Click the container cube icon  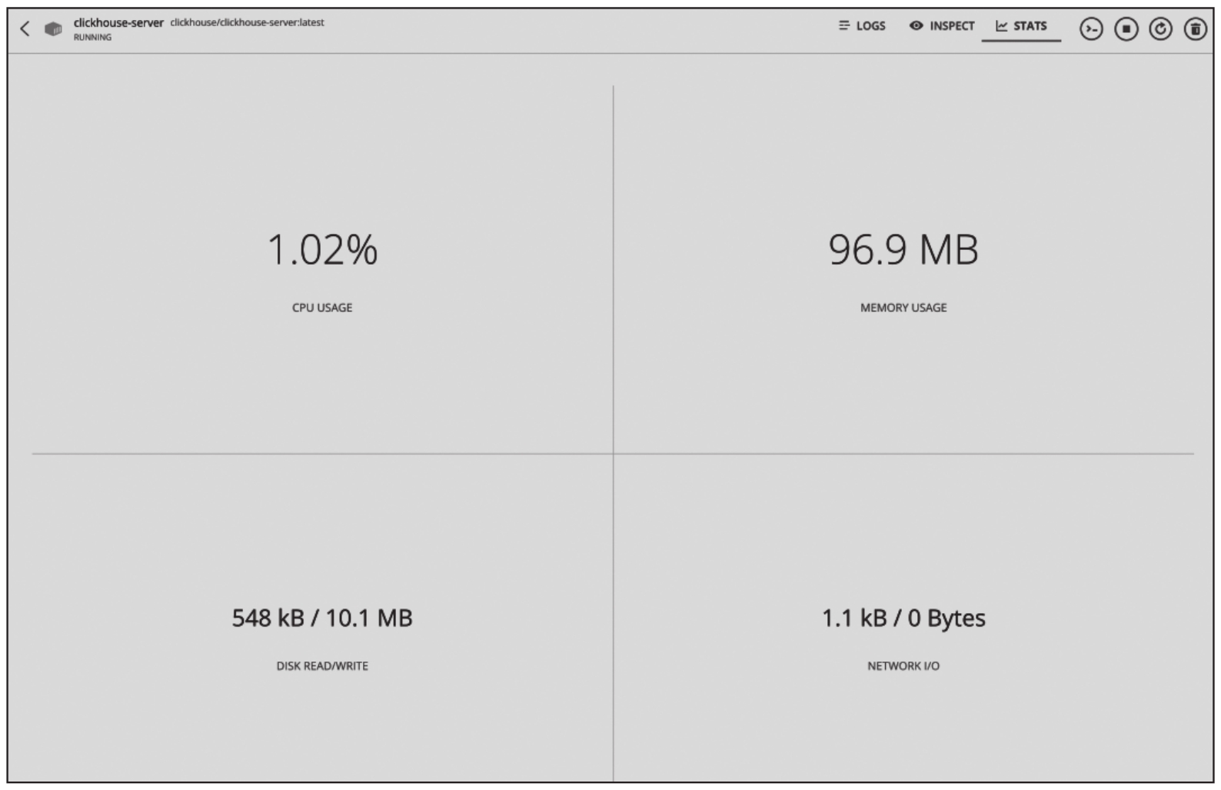(53, 29)
